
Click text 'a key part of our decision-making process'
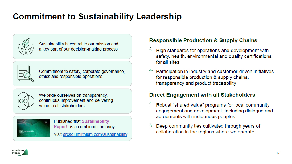point(78,49)
